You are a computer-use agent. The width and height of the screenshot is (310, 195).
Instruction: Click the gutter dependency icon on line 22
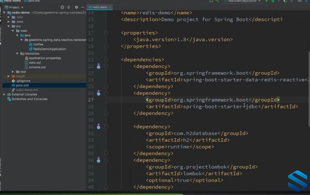[99, 66]
